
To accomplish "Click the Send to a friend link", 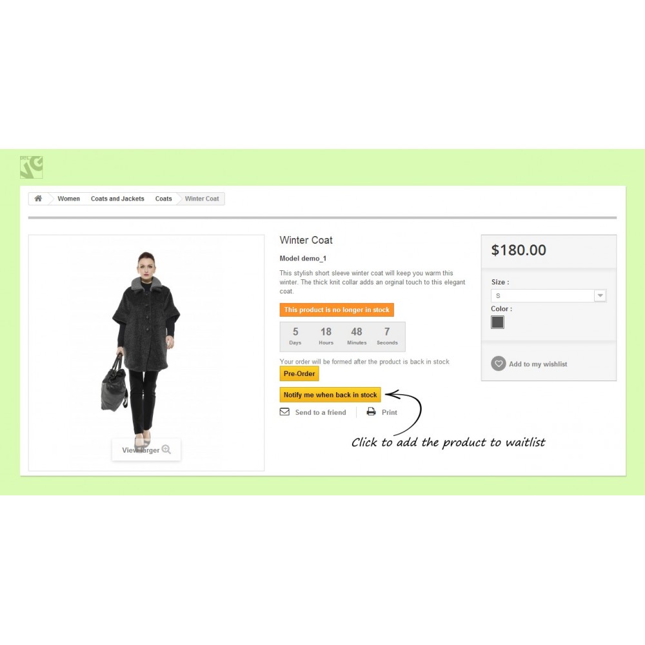I will coord(321,412).
